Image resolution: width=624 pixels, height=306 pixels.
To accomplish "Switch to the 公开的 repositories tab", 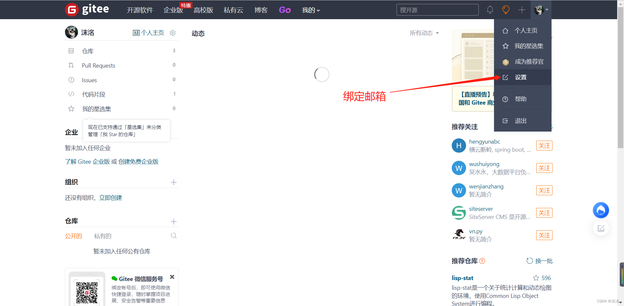I will (x=73, y=236).
